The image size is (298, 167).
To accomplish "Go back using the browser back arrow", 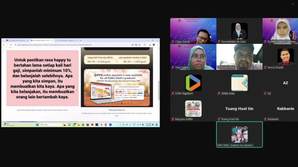I will [x=4, y=45].
